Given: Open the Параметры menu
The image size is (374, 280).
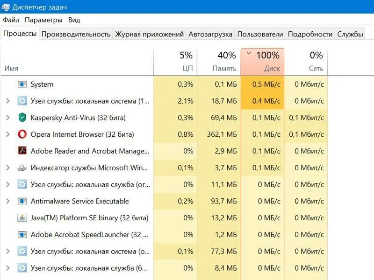Looking at the screenshot, I should [x=43, y=20].
